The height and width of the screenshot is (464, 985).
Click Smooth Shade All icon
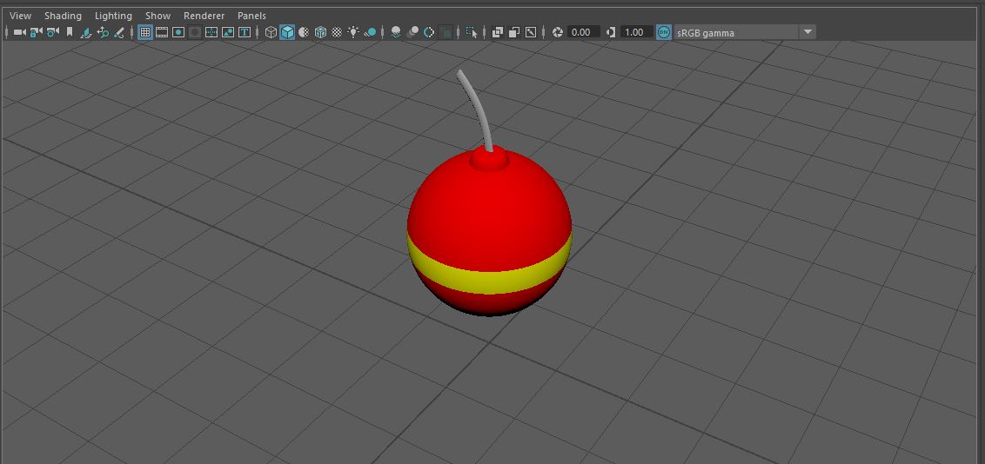287,32
